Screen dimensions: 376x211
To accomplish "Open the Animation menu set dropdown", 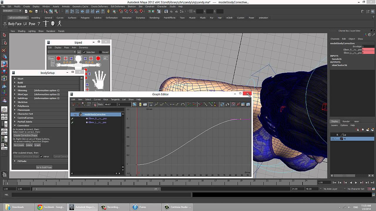I will pyautogui.click(x=12, y=11).
